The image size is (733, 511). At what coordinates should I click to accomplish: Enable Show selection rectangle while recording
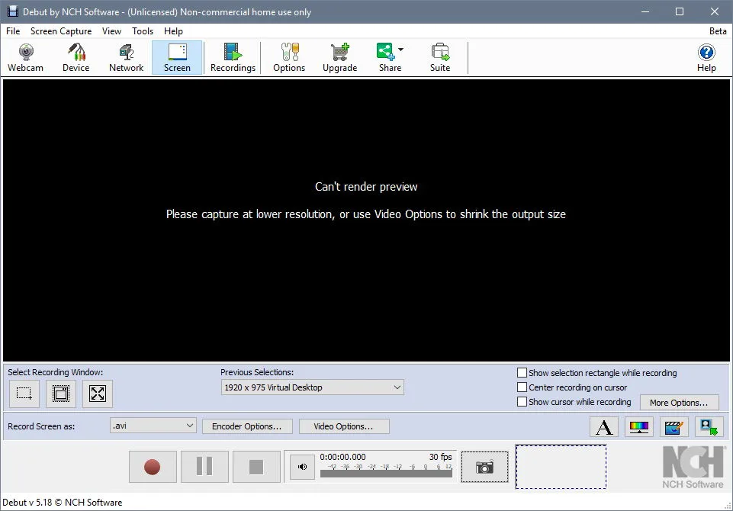(522, 373)
